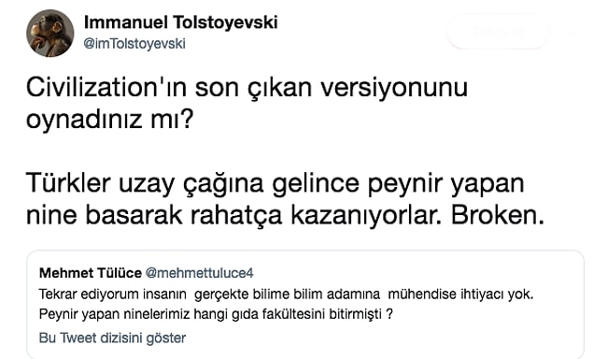Open the Immanuel Tolstoyevski display name

[x=181, y=22]
